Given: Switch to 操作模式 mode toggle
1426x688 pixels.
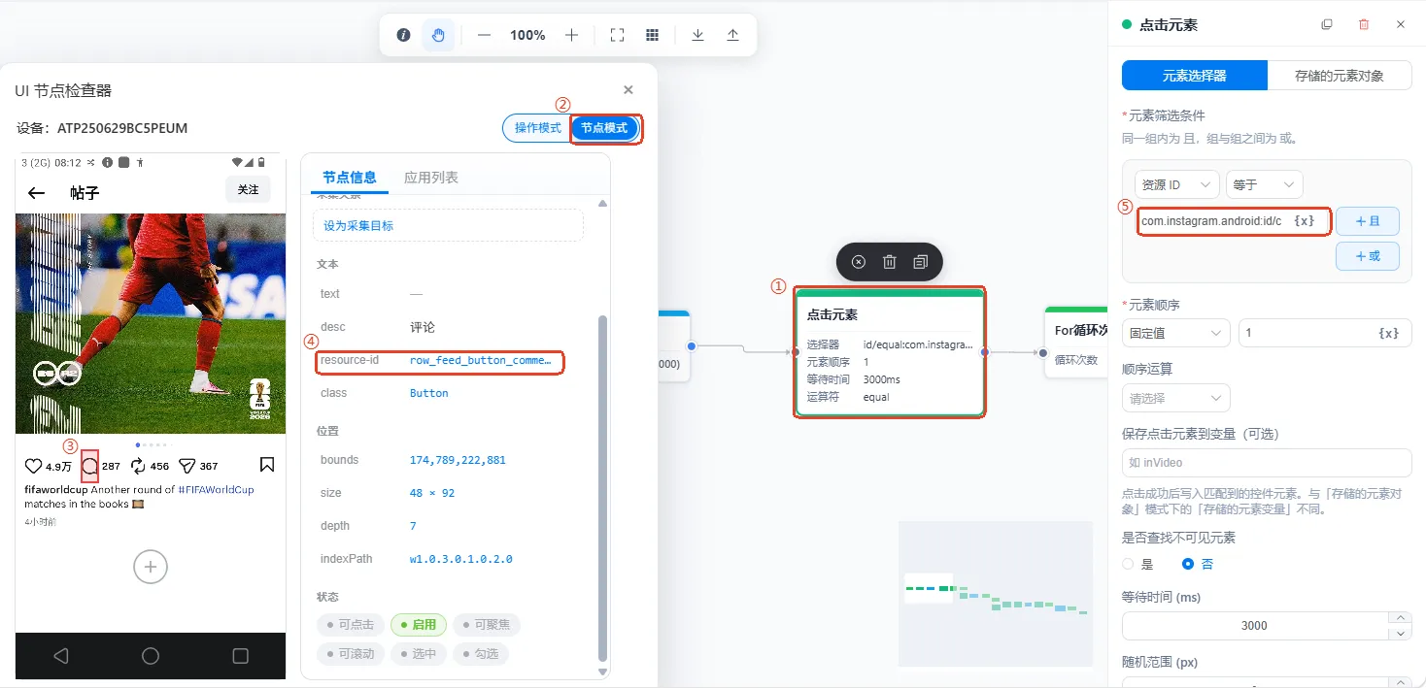Looking at the screenshot, I should (x=537, y=128).
